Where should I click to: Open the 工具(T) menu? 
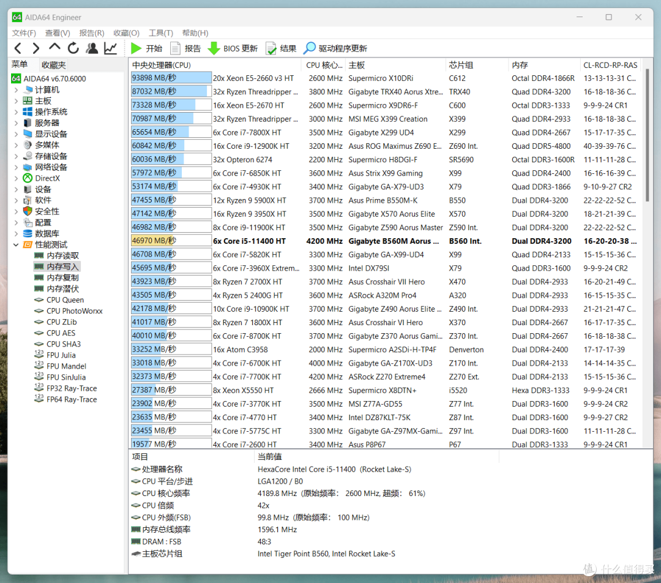[x=161, y=33]
